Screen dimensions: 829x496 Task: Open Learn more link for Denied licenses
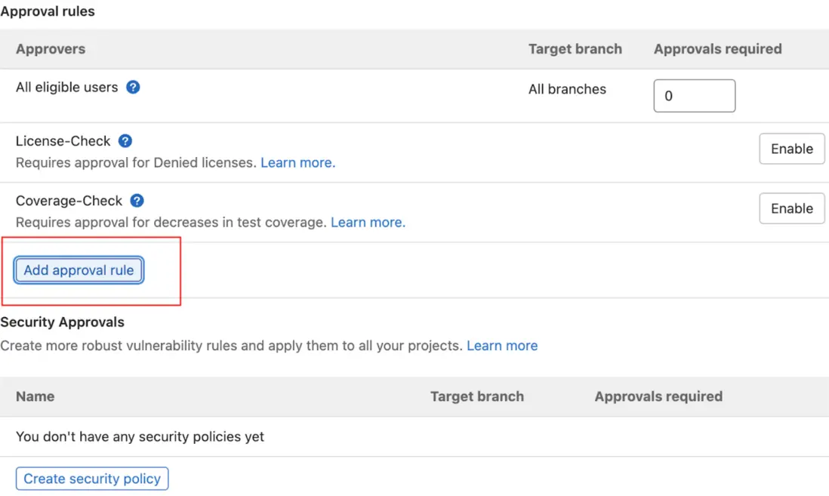297,162
